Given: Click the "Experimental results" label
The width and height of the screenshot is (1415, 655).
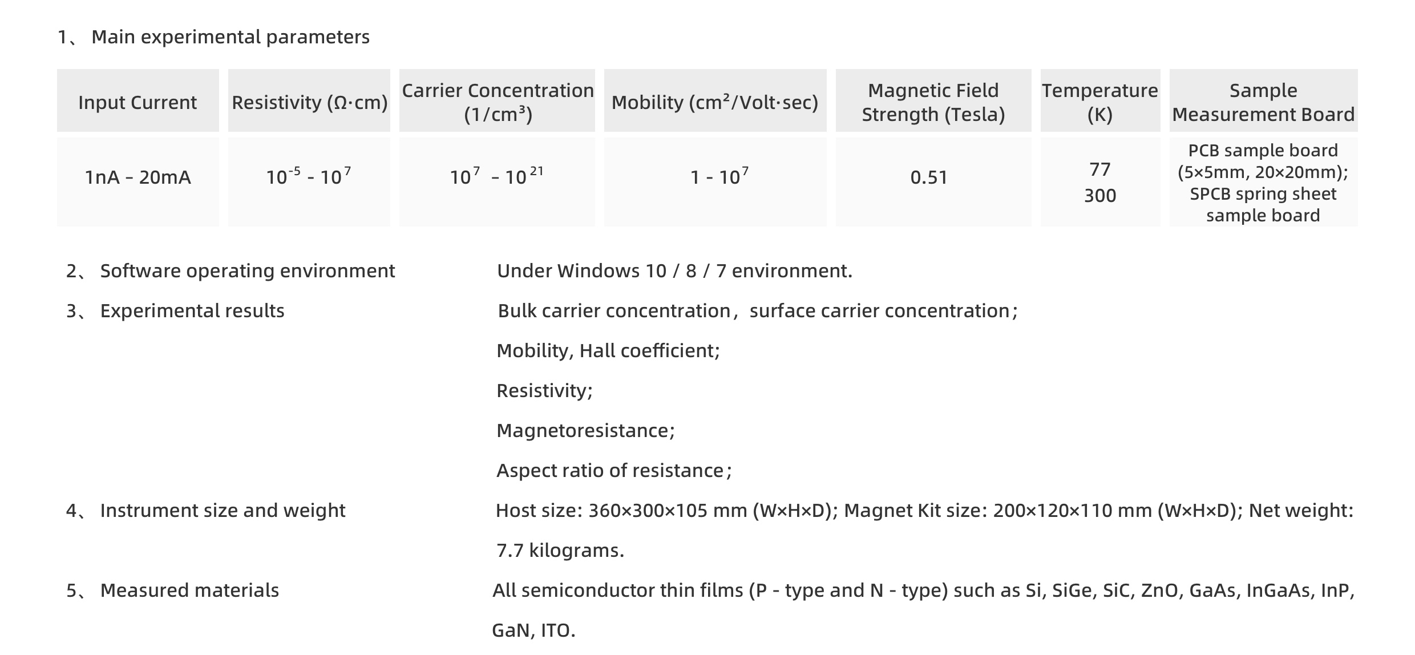Looking at the screenshot, I should 192,311.
